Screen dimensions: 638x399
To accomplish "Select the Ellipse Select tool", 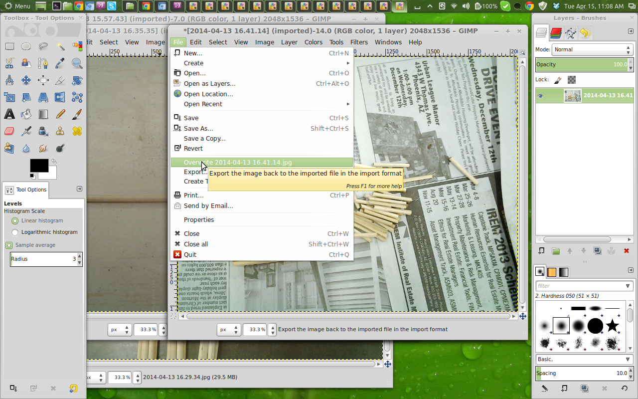I will pos(26,46).
